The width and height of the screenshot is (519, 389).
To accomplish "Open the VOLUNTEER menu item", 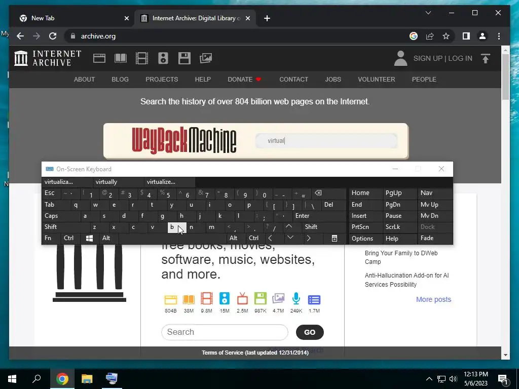I will point(377,80).
